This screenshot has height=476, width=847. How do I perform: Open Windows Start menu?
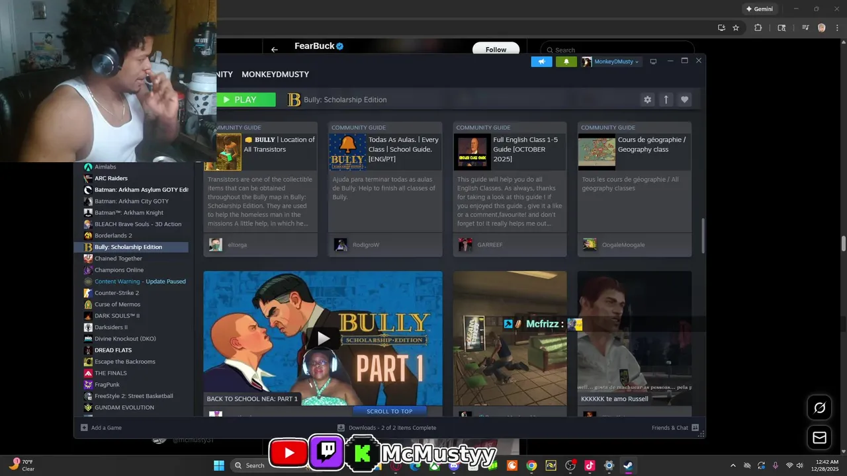tap(219, 465)
